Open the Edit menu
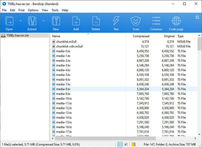This screenshot has width=202, height=148. 12,10
